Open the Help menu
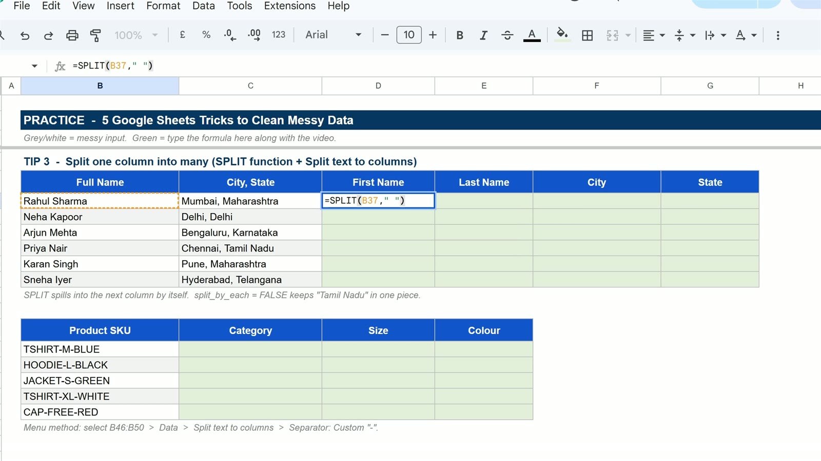The height and width of the screenshot is (461, 821). (x=338, y=6)
